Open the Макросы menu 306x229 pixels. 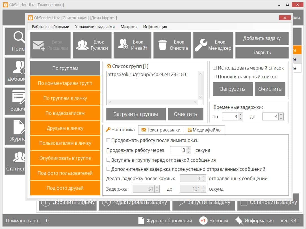click(x=129, y=27)
